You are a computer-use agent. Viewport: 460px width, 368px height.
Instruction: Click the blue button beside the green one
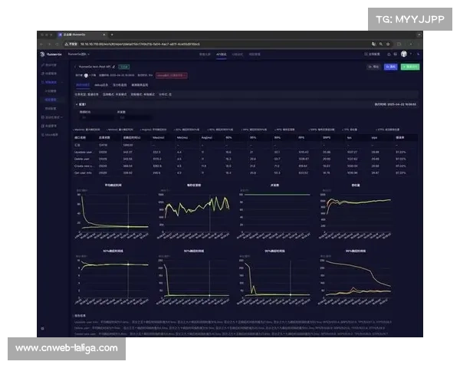click(x=391, y=67)
